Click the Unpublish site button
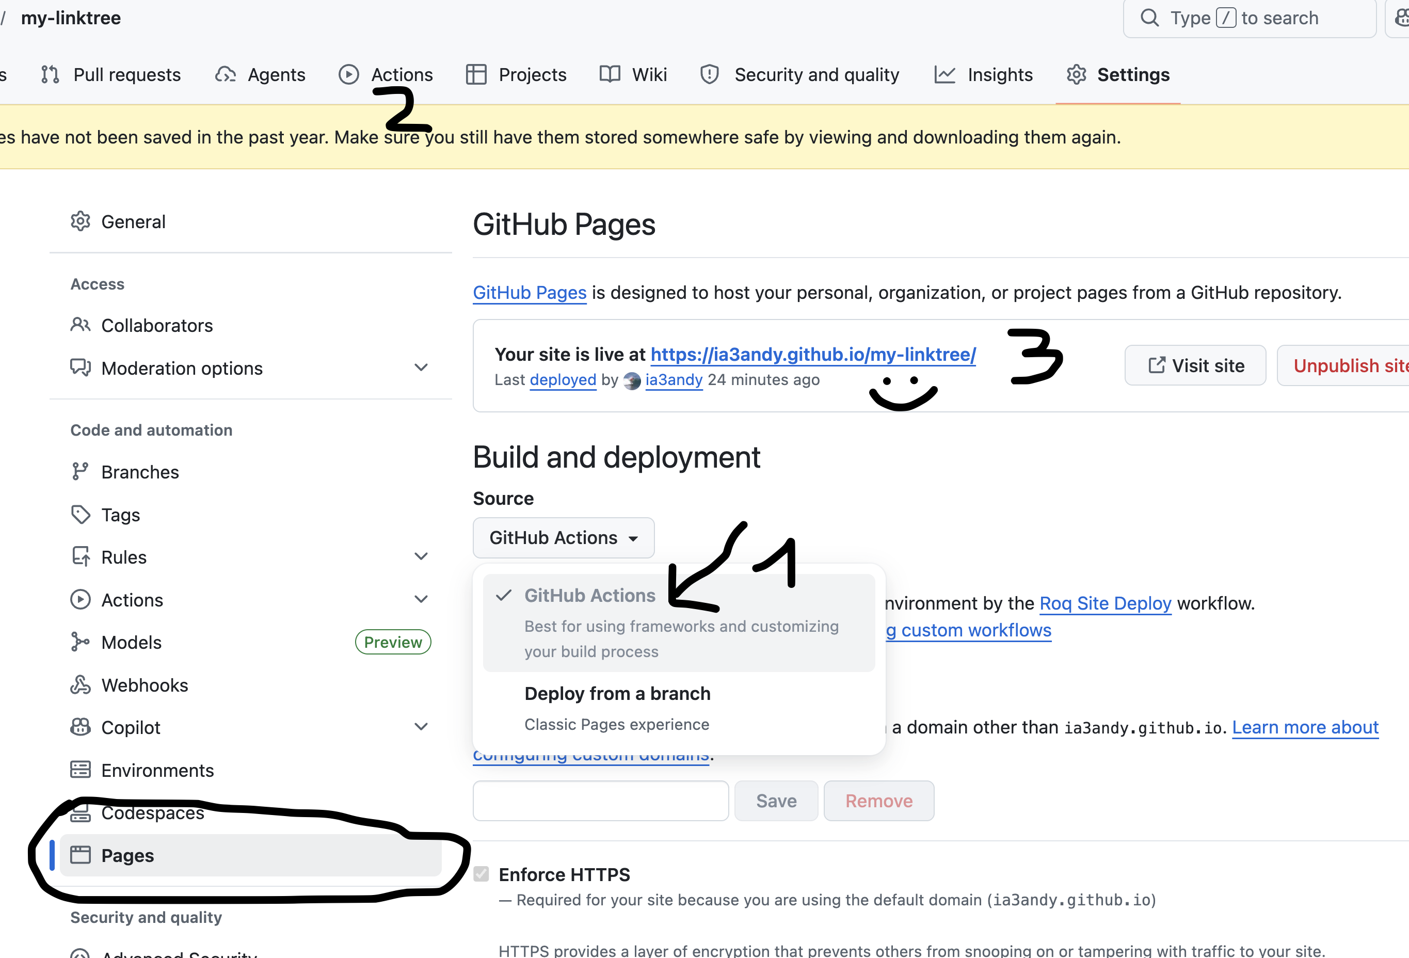The image size is (1409, 958). click(x=1343, y=365)
